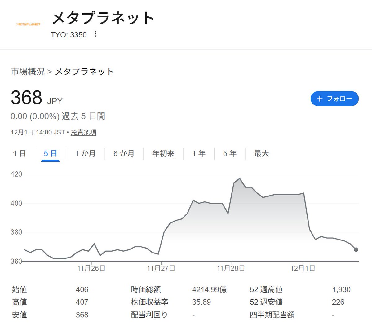This screenshot has height=326, width=372.
Task: Open the three-dot options menu beside TYO: 3350
Action: [95, 34]
